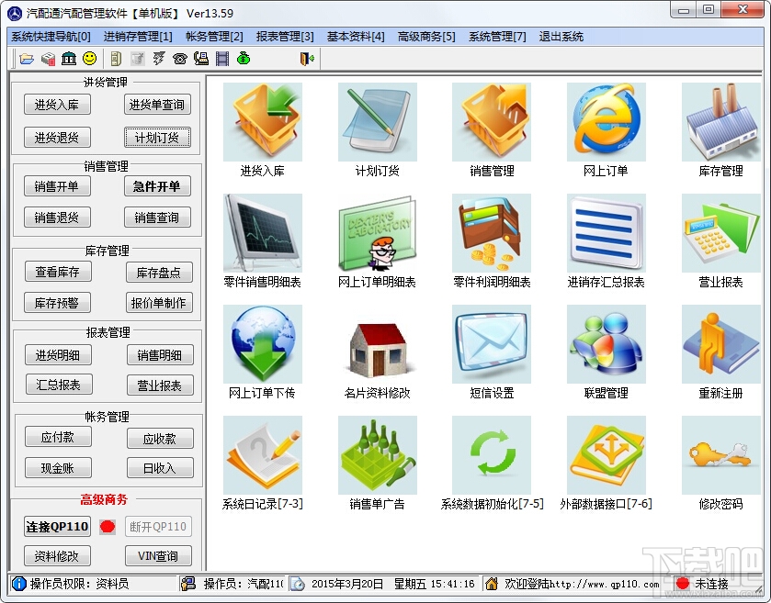Open the 进销存汇总报表 document icon
Screen dimensions: 771x603
click(x=606, y=233)
